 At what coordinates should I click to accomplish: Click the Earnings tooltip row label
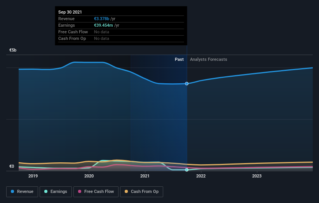tap(66, 25)
